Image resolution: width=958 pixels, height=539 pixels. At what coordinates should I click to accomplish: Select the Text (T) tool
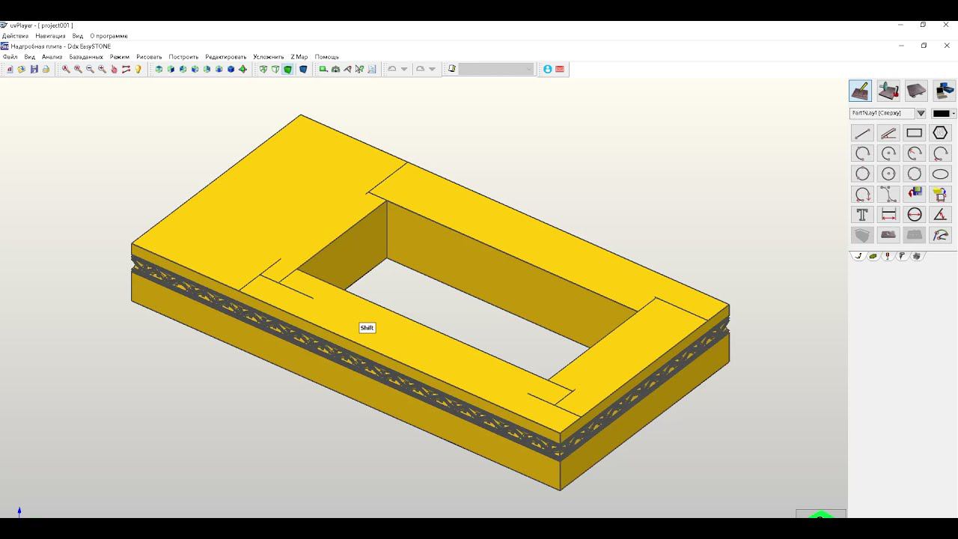(862, 215)
